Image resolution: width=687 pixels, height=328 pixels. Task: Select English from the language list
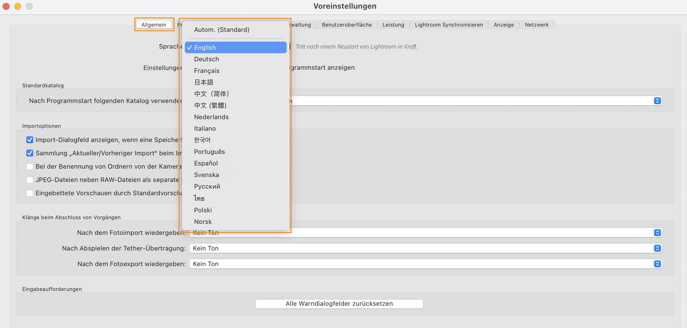pyautogui.click(x=235, y=47)
